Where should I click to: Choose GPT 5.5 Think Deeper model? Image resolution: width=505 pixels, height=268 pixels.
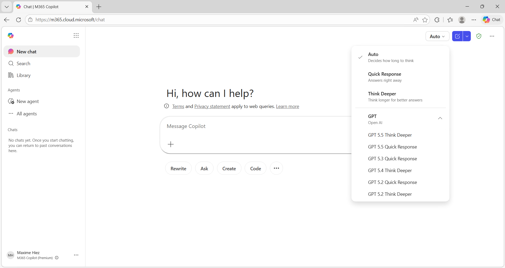pos(400,135)
